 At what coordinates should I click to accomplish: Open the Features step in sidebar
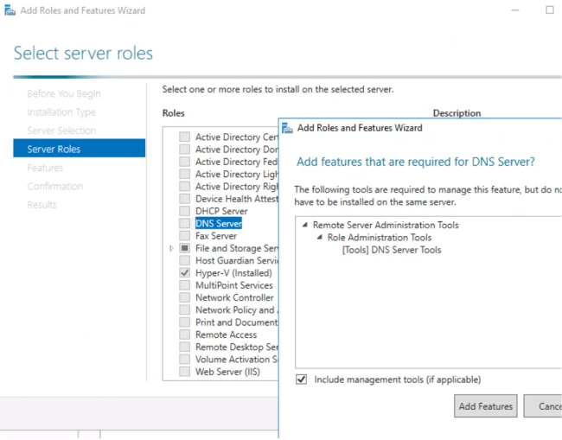point(45,168)
